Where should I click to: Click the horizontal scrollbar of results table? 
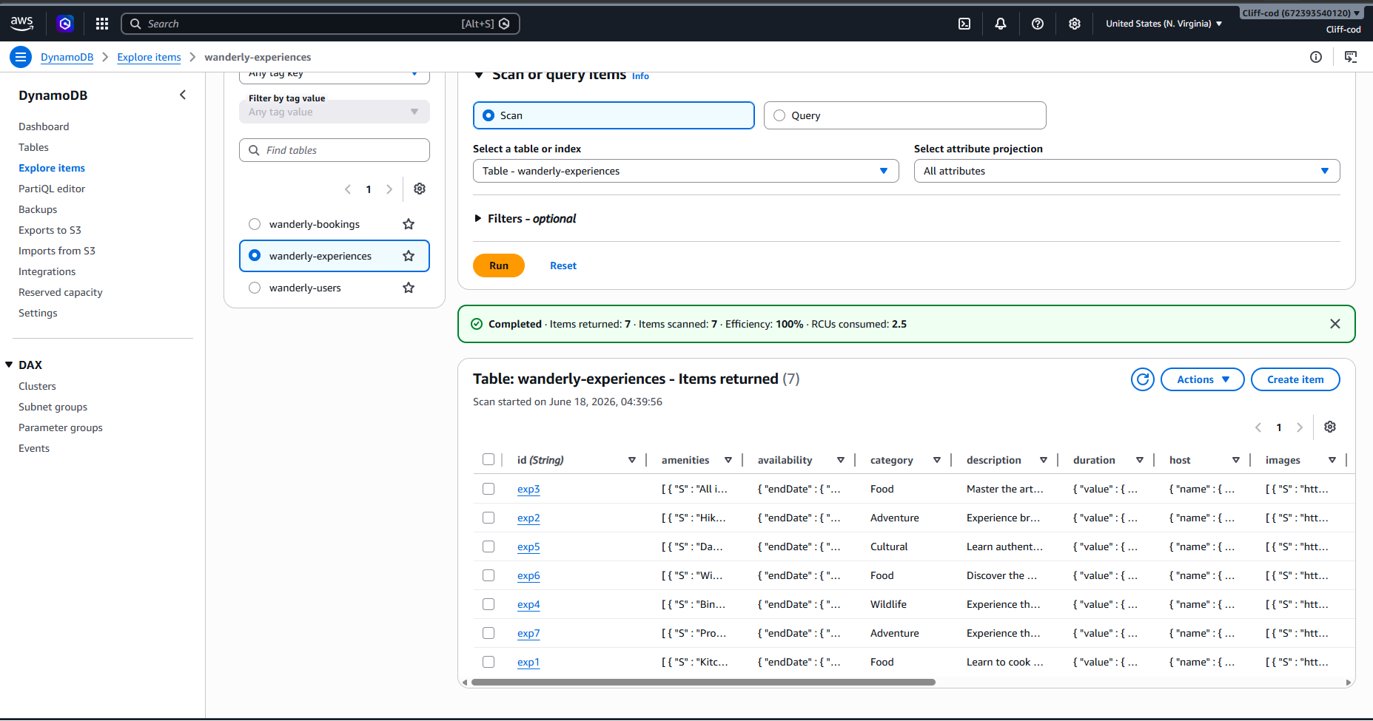tap(703, 682)
